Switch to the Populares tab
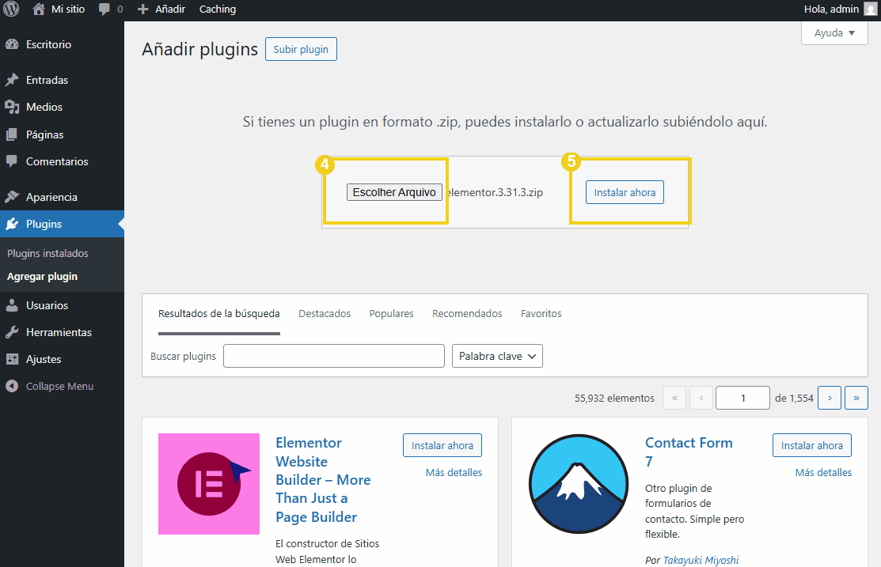Viewport: 881px width, 567px height. tap(391, 314)
